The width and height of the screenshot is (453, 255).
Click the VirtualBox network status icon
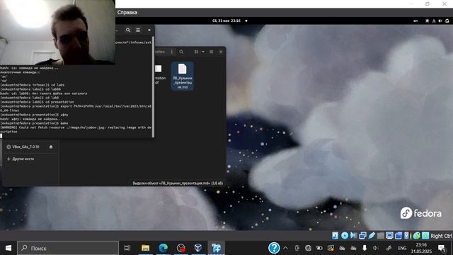pyautogui.click(x=362, y=236)
